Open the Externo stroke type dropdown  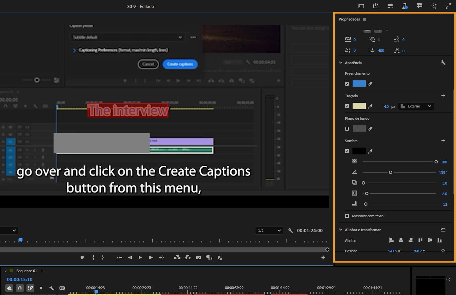click(416, 106)
